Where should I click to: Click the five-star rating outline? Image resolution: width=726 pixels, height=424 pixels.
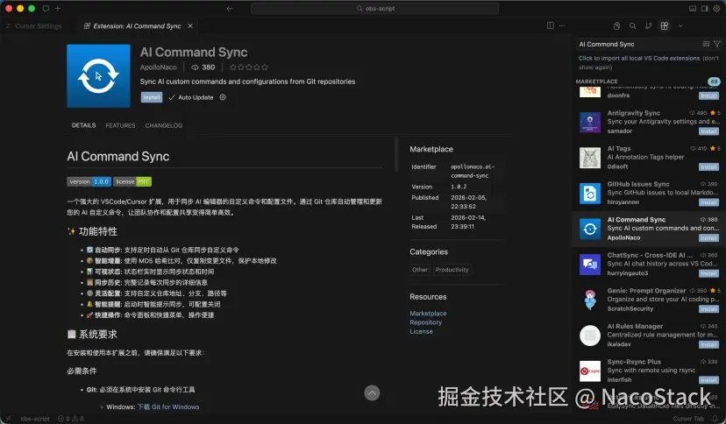pos(249,67)
